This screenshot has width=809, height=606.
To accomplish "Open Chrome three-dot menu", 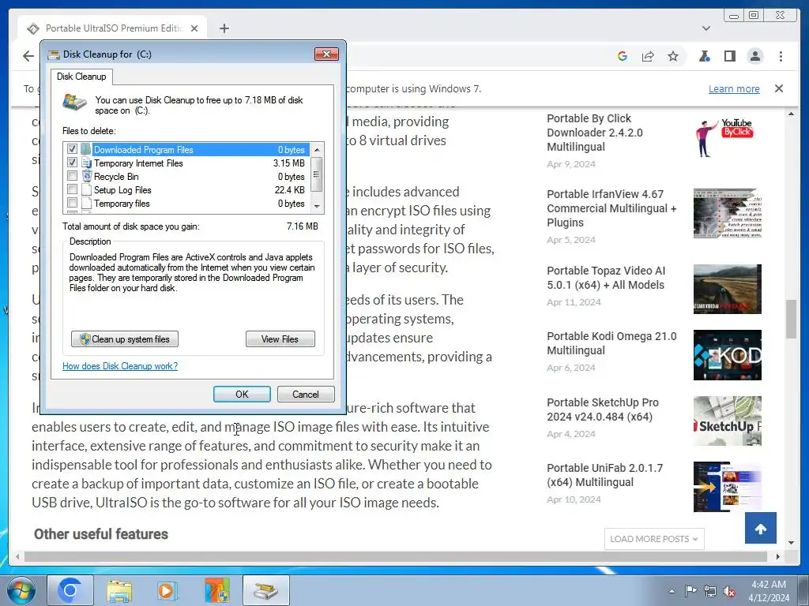I will [x=781, y=56].
